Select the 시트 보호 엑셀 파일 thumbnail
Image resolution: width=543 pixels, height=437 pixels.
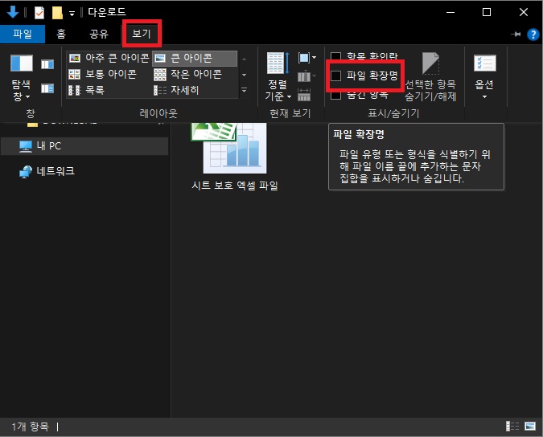pos(229,149)
